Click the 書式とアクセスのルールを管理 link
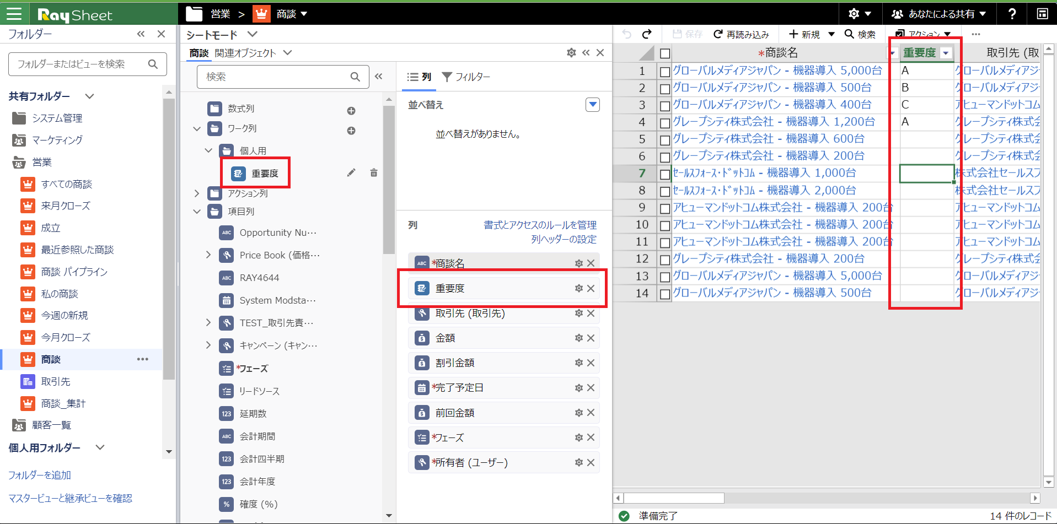The image size is (1057, 524). pyautogui.click(x=540, y=225)
